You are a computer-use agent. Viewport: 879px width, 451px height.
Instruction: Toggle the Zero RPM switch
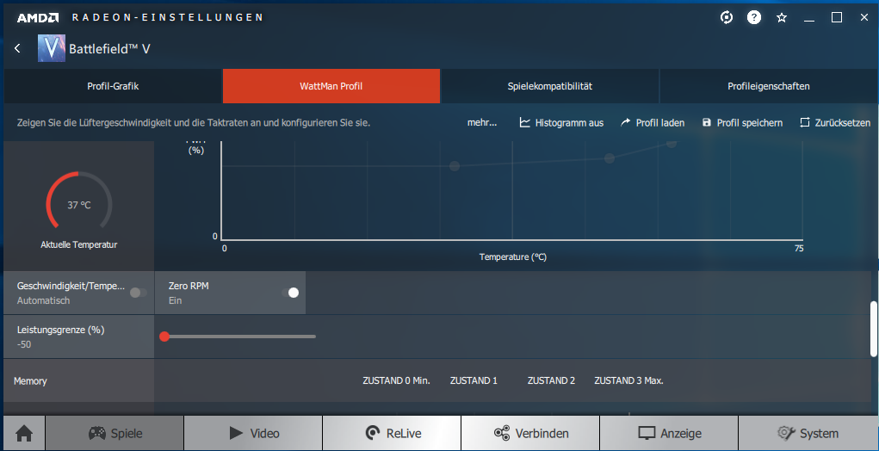[290, 293]
